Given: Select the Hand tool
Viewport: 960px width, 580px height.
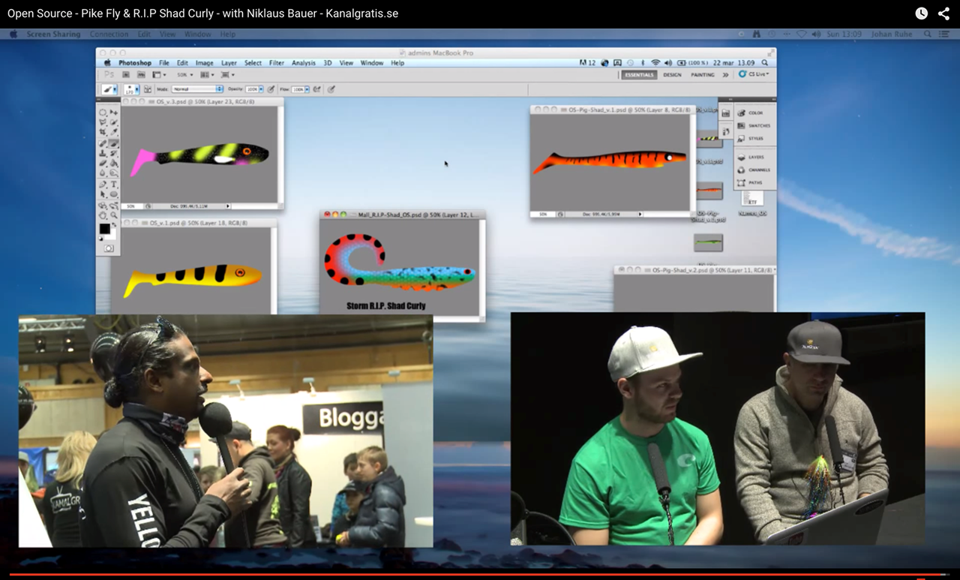Looking at the screenshot, I should 103,215.
